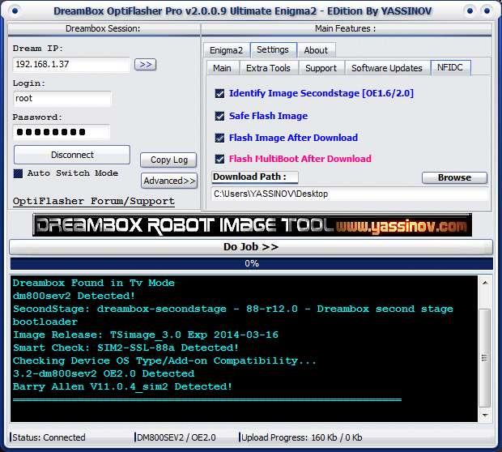Click the log scrollbar down arrow
This screenshot has width=502, height=452.
point(485,416)
